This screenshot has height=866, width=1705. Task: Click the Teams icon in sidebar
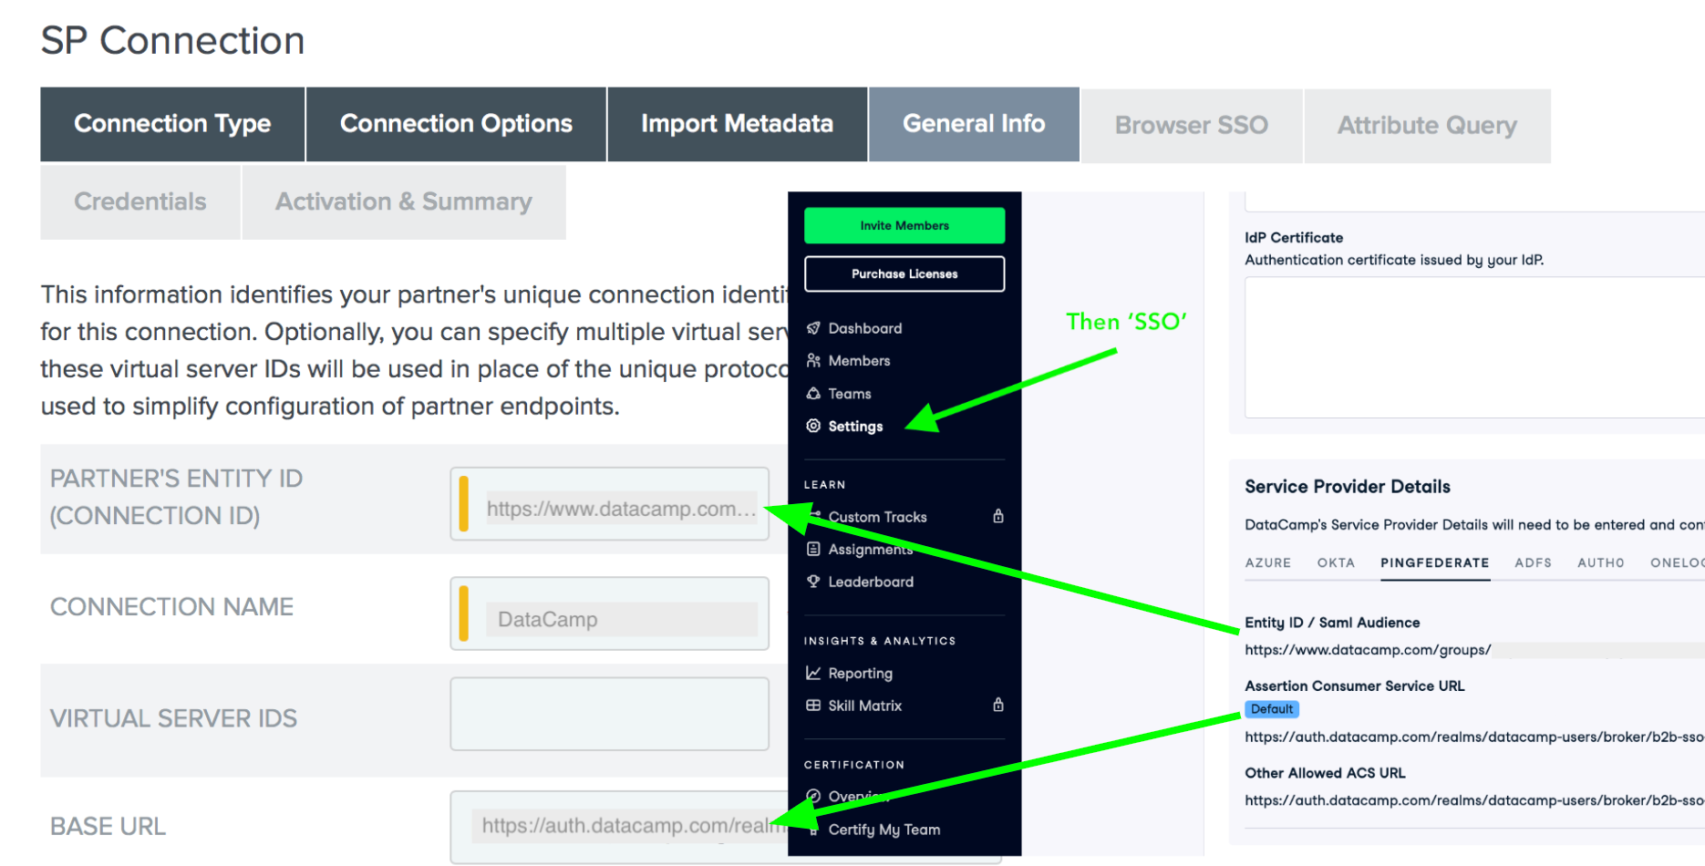point(813,394)
